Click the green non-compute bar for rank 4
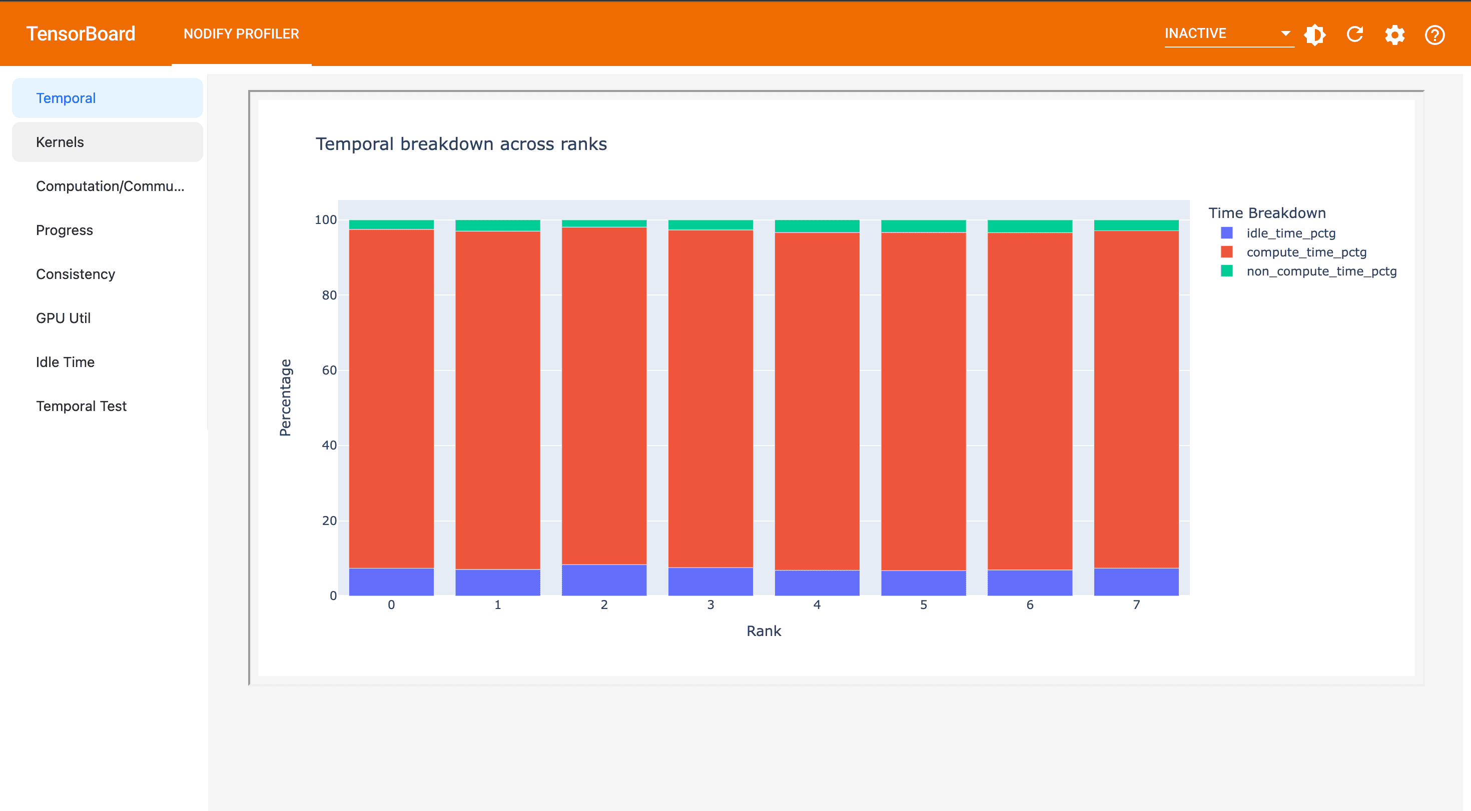1471x811 pixels. point(817,226)
